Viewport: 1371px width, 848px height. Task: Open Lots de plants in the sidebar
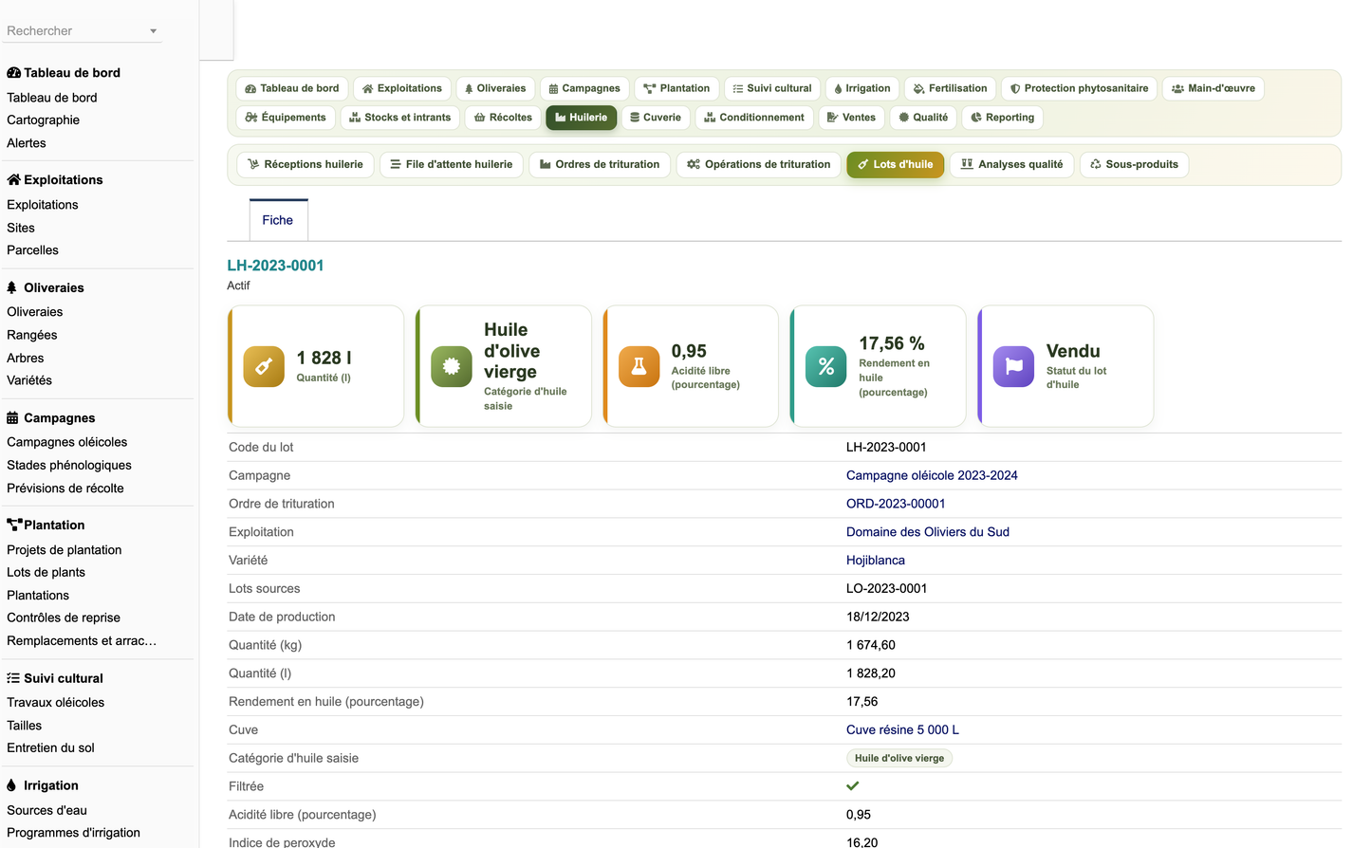click(46, 572)
